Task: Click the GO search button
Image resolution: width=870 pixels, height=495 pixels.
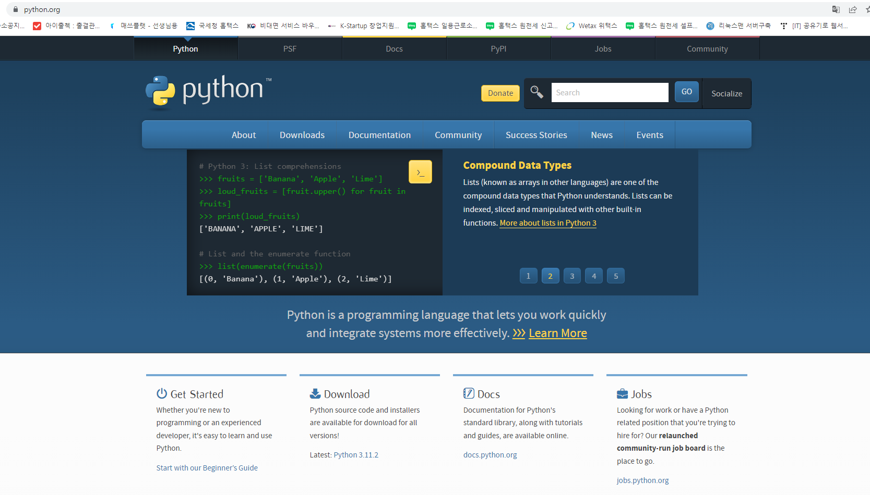Action: pyautogui.click(x=687, y=92)
